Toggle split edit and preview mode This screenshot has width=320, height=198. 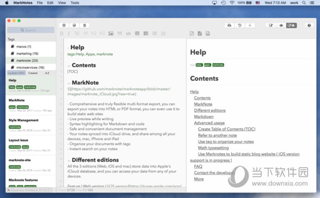(291, 25)
